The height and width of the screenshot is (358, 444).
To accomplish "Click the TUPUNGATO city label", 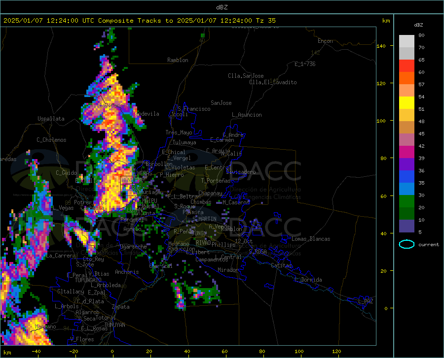I will pos(88,280).
